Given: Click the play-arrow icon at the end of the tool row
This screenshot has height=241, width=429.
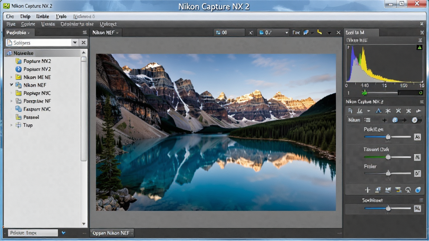Looking at the screenshot, I should tap(419, 111).
